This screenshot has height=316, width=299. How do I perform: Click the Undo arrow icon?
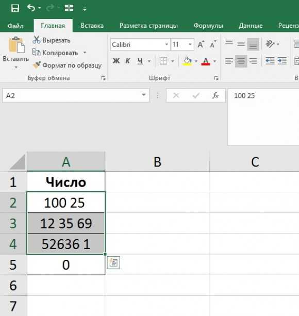pyautogui.click(x=31, y=8)
